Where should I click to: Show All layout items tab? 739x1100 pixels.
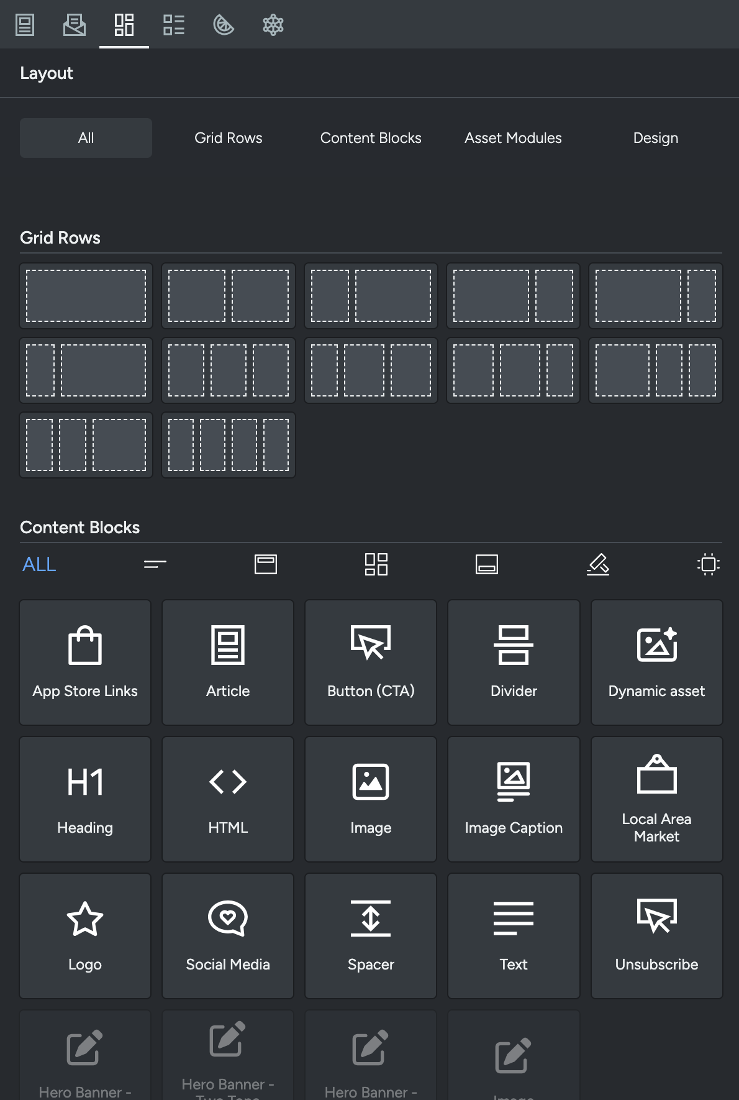click(86, 138)
